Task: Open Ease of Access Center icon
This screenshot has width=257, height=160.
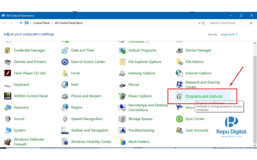Action: tap(65, 62)
